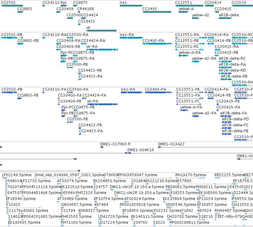Click the CG3502 gene label
Screen dimensions: 253x227
pos(8,3)
